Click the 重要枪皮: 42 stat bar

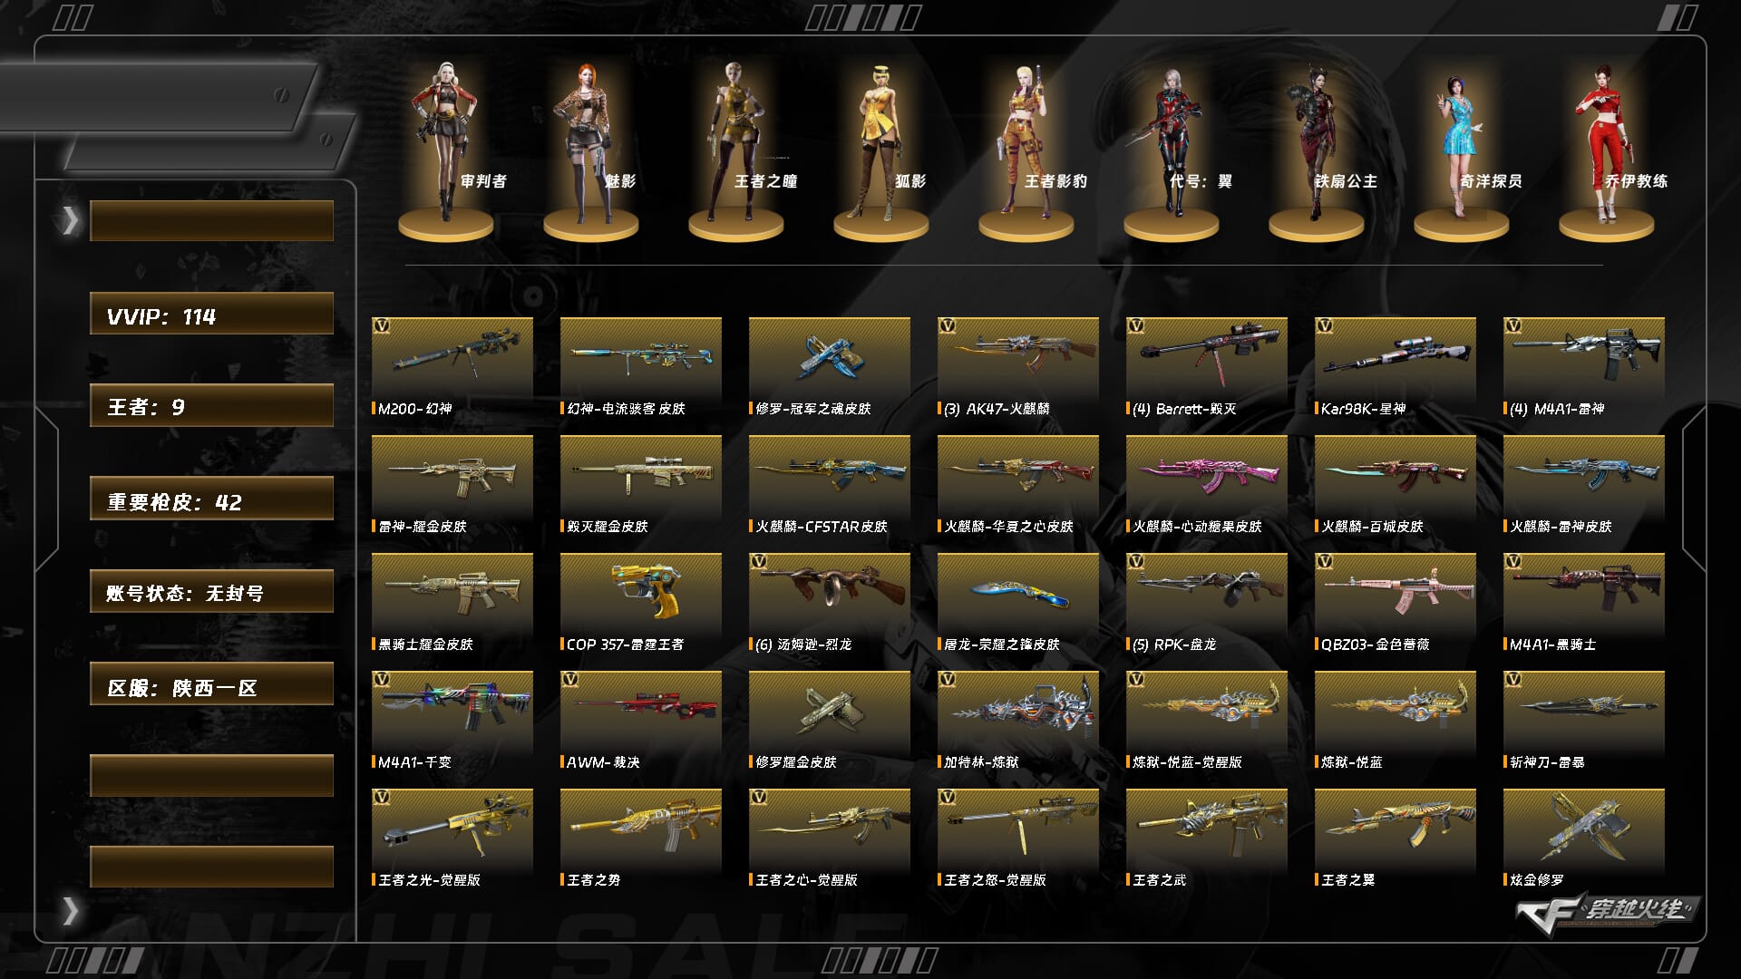pyautogui.click(x=211, y=499)
